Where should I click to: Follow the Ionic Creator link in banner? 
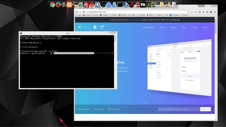134,20
